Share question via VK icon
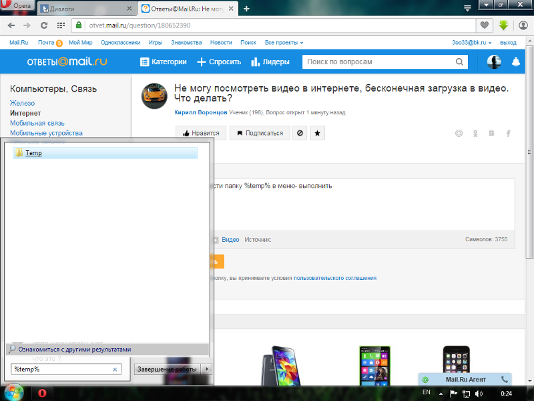 [x=491, y=133]
